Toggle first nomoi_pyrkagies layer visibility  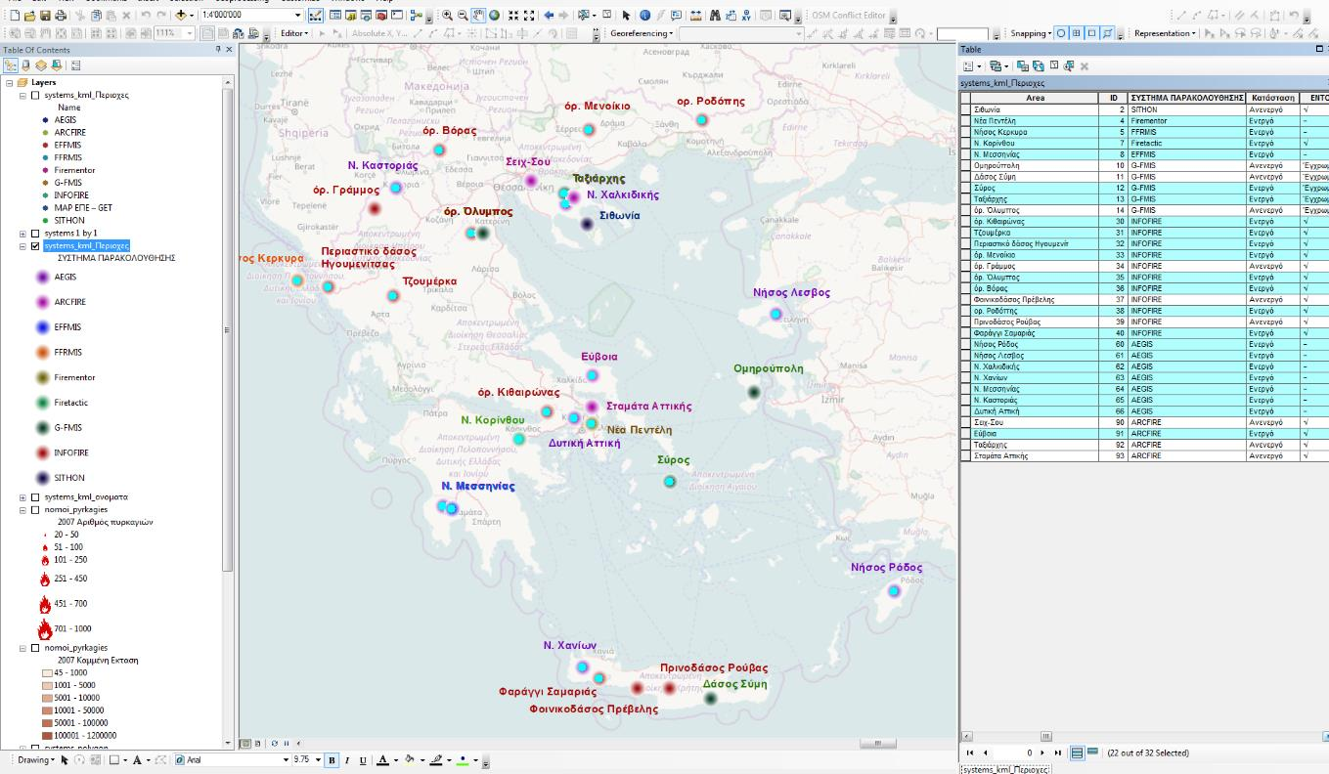tap(36, 509)
